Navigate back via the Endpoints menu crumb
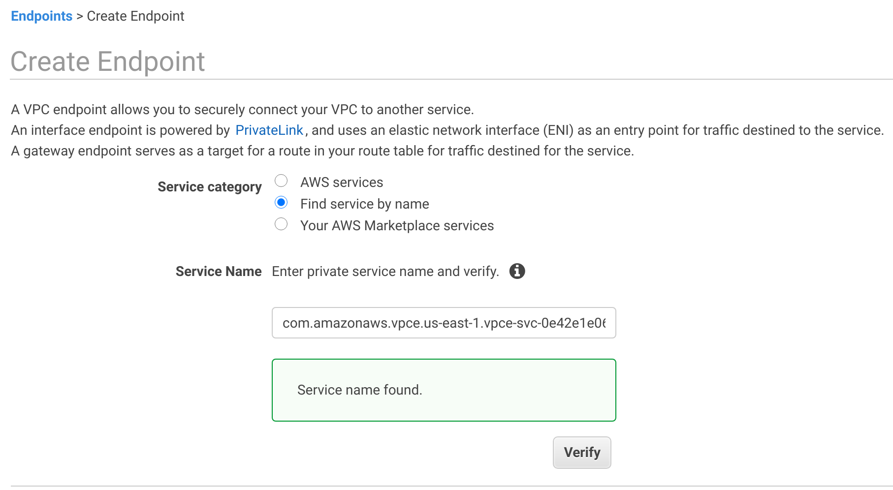893x490 pixels. pyautogui.click(x=41, y=16)
